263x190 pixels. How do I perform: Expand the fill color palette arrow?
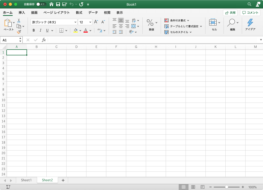[80, 30]
